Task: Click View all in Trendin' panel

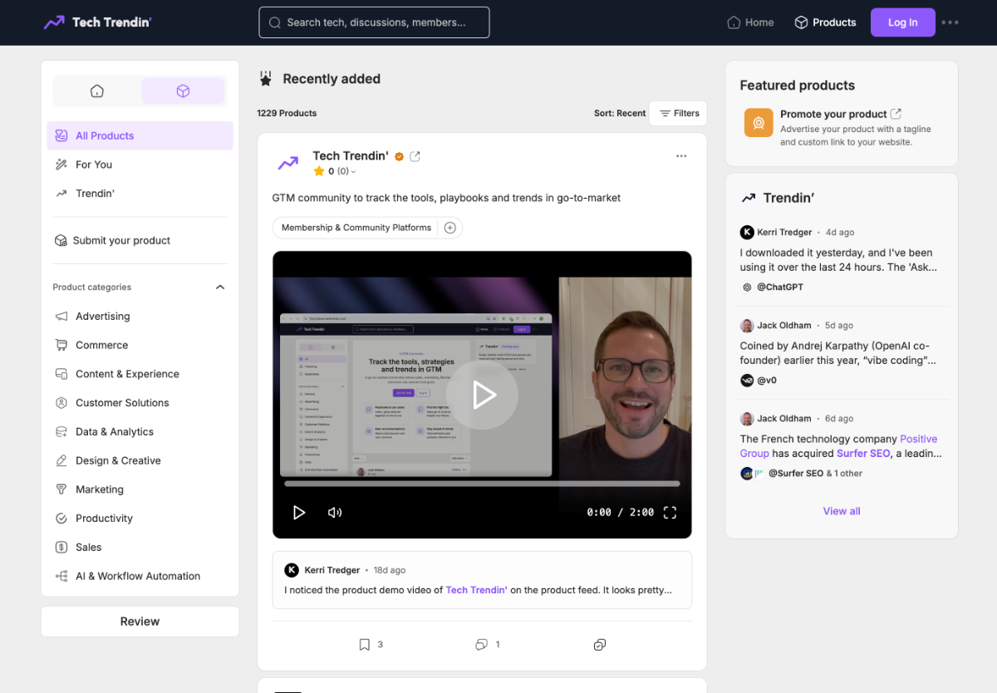Action: click(841, 511)
